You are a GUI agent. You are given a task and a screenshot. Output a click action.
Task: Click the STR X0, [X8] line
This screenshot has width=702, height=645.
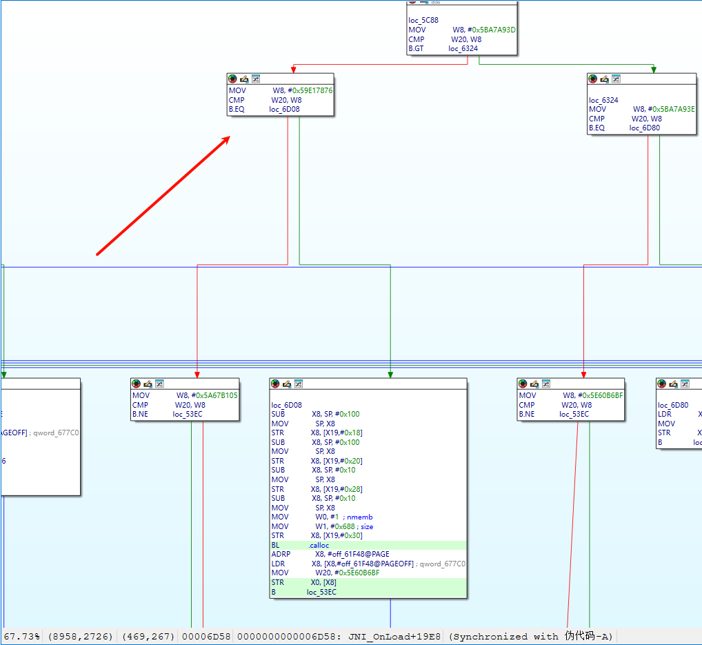pyautogui.click(x=303, y=583)
